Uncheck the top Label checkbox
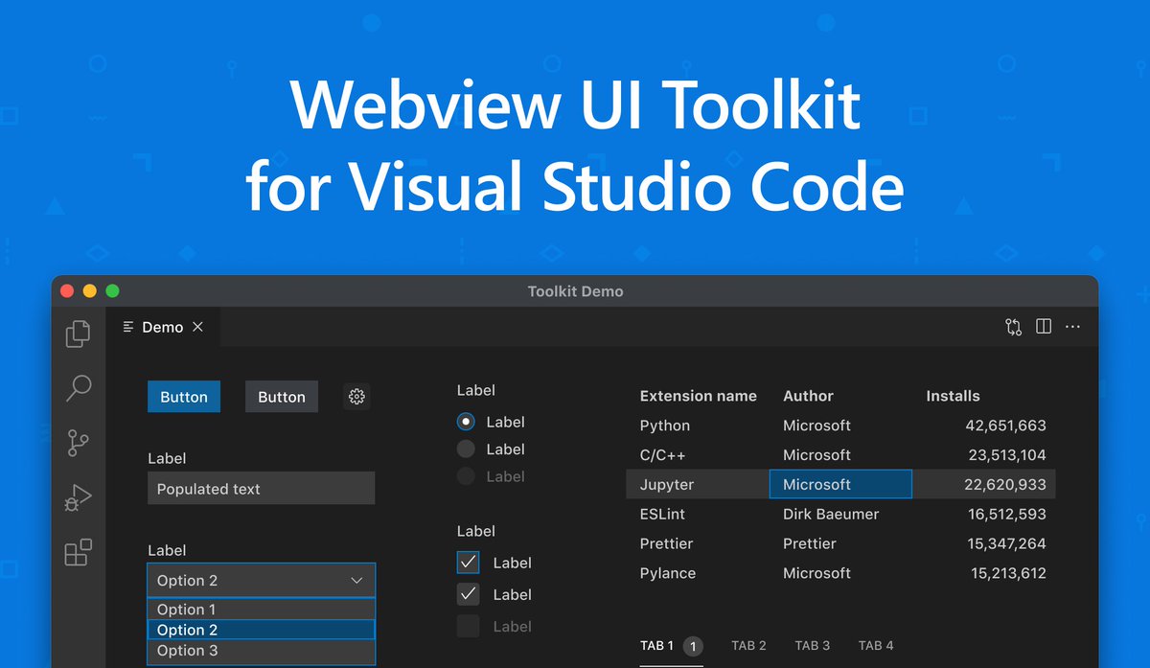The width and height of the screenshot is (1150, 668). [468, 562]
